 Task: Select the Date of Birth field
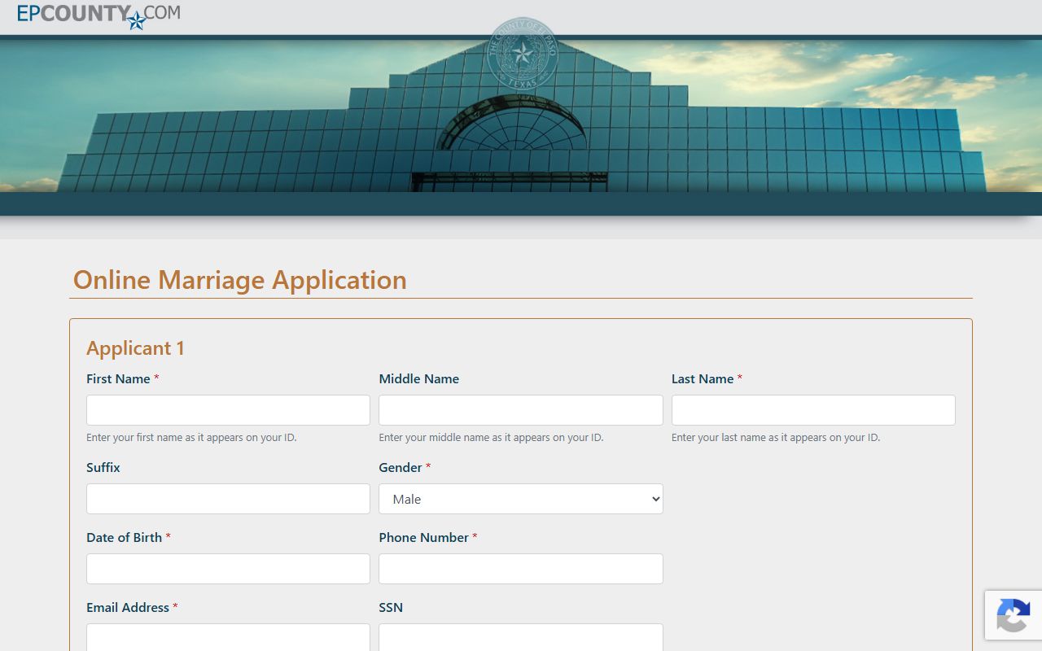pos(228,569)
